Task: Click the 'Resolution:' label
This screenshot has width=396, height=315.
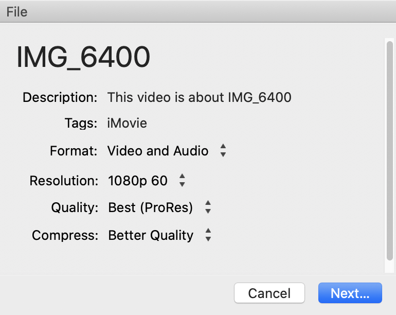Action: pyautogui.click(x=63, y=181)
